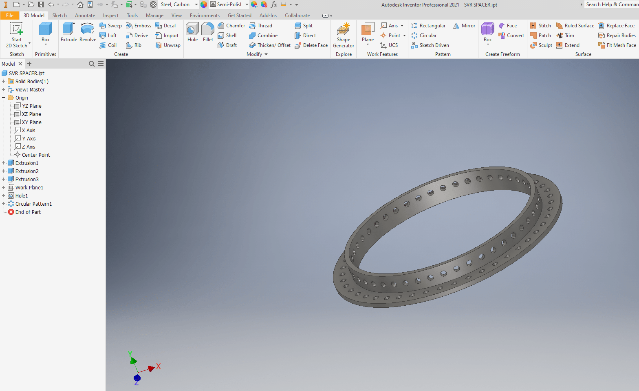639x391 pixels.
Task: Open the Semi-Polished appearance dropdown
Action: (x=247, y=4)
